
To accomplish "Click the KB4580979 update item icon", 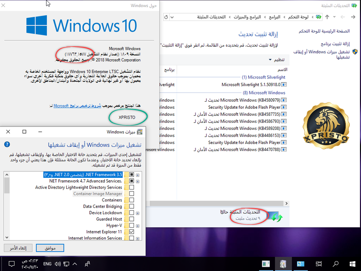I will coord(284,100).
